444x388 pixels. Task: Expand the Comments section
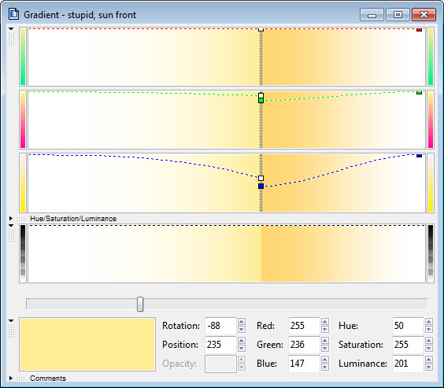(x=11, y=378)
